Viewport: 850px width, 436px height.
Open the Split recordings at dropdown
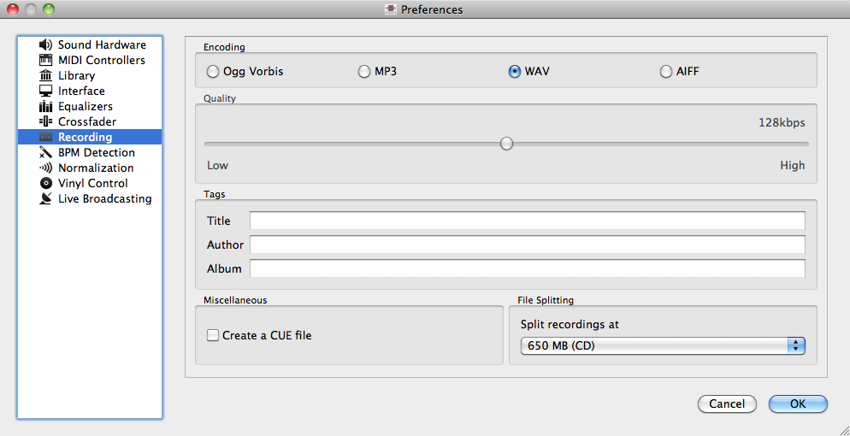663,345
